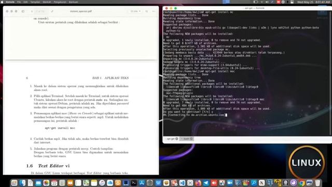
Task: Open Launchpad from the dock
Action: point(14,183)
